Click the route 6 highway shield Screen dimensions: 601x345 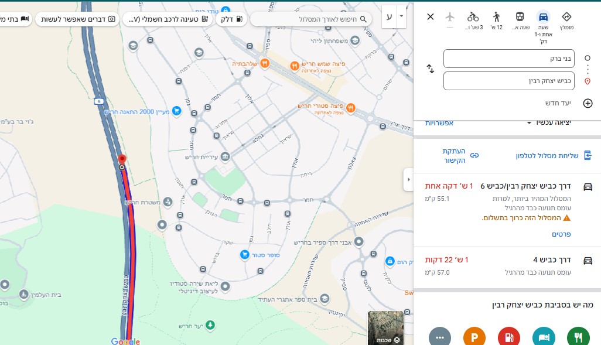click(99, 101)
